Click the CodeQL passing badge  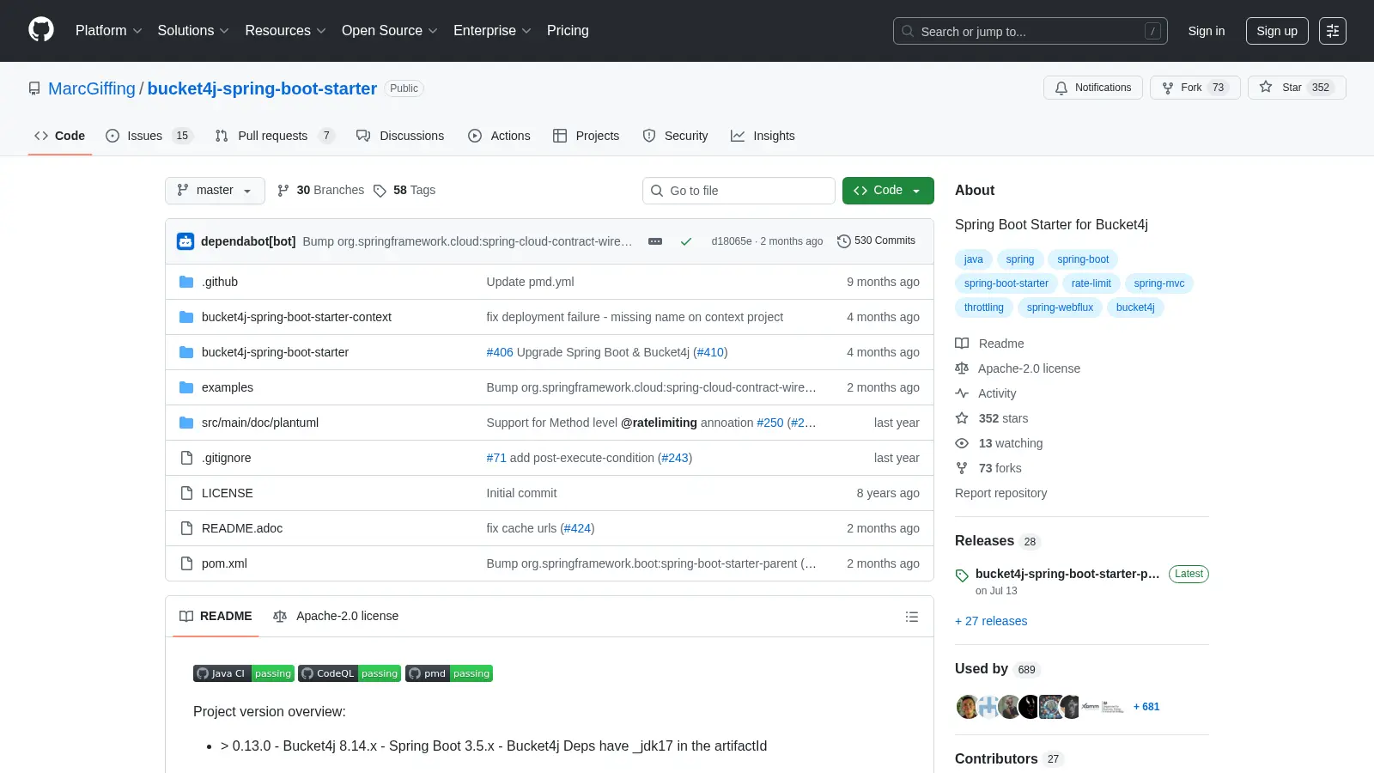(x=350, y=673)
